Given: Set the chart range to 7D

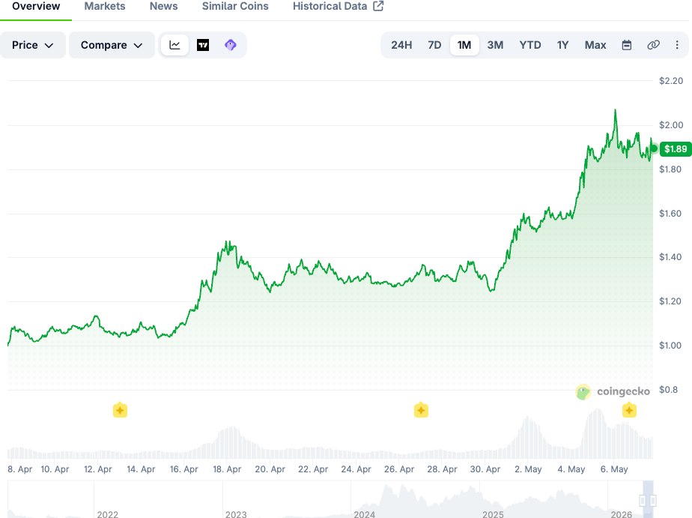Looking at the screenshot, I should (434, 45).
